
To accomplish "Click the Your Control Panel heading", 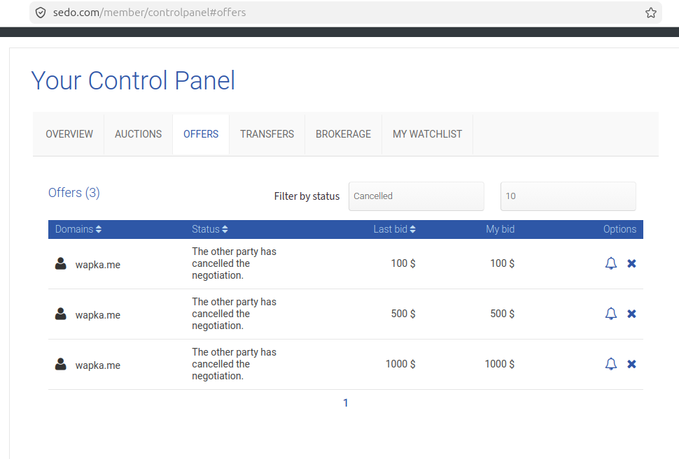I will tap(134, 80).
